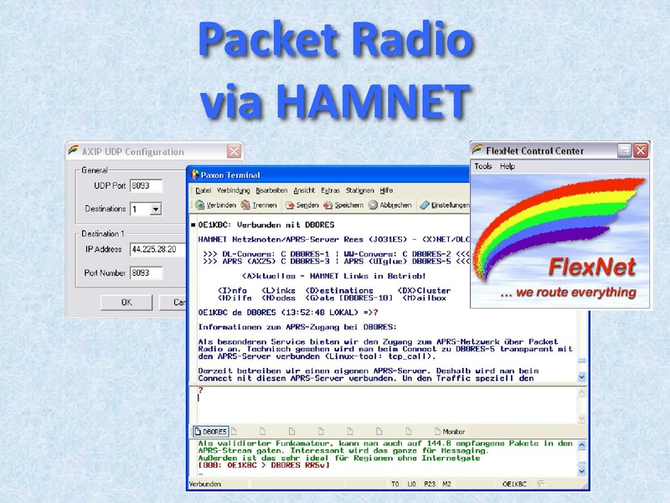Click up arrow of the monitor pane scrollbar

tap(581, 445)
